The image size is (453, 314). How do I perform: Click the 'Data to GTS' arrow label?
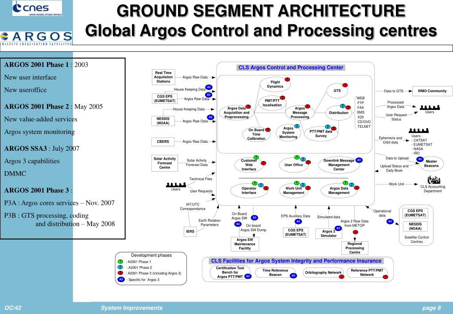[394, 91]
